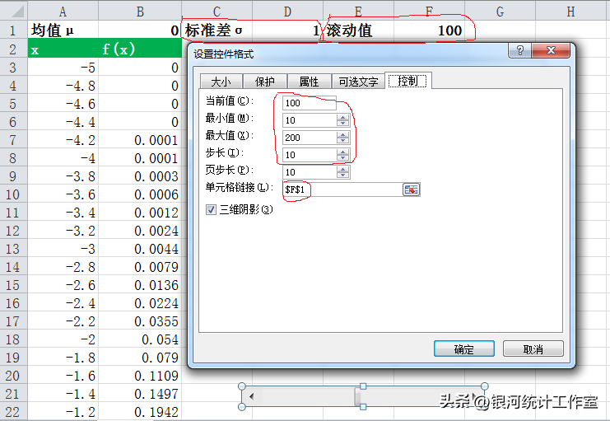Click cell B10 showing 0.0006
610x421 pixels.
point(140,194)
